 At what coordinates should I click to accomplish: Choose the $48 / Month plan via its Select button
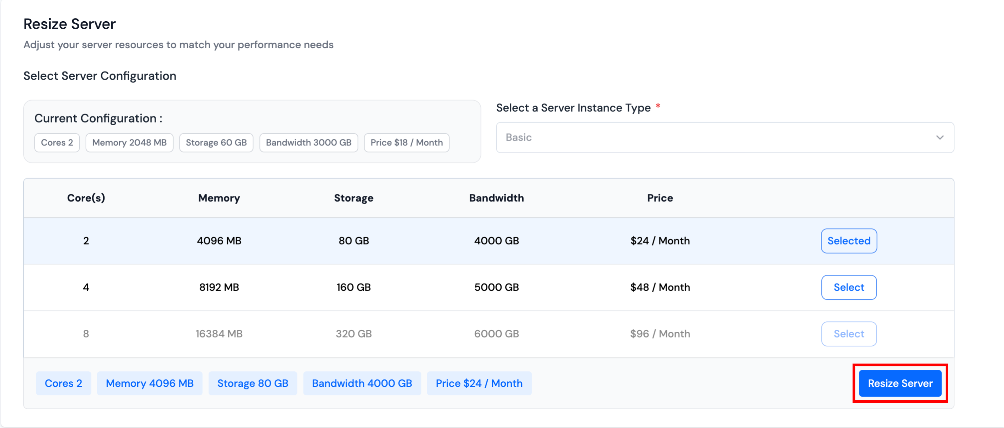click(x=849, y=287)
